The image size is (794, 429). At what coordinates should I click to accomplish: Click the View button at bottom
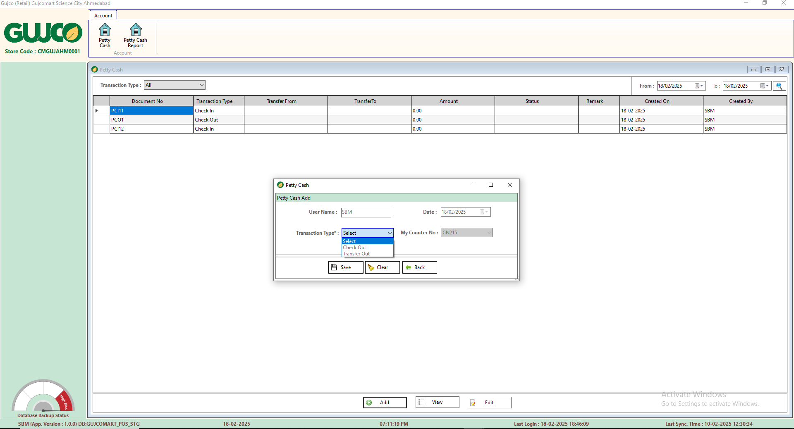437,402
